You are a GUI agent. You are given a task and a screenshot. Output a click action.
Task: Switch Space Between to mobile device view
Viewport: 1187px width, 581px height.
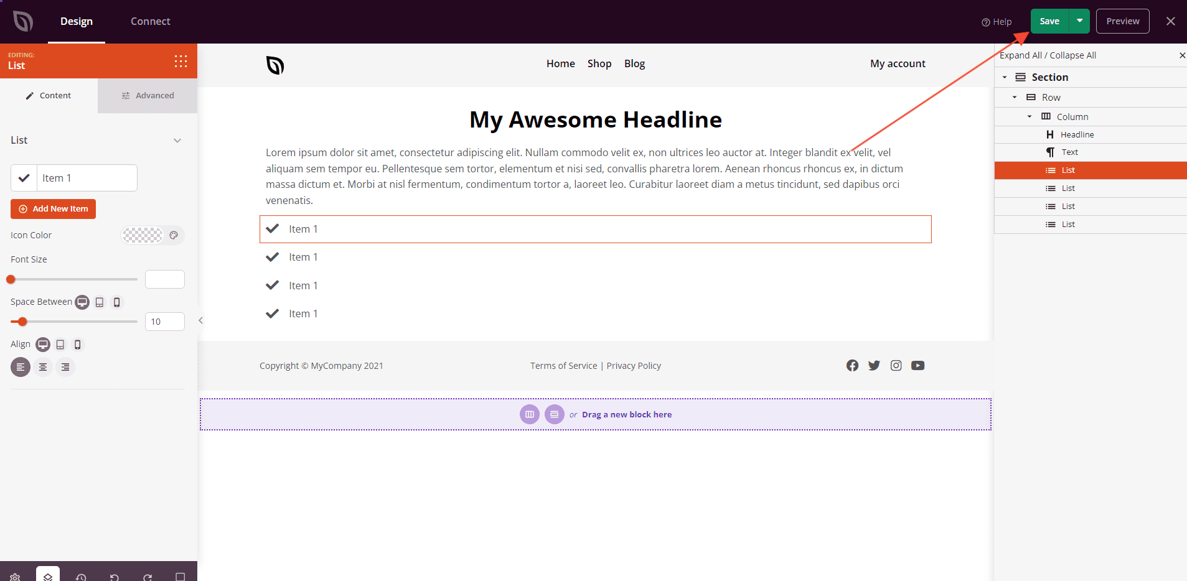[117, 302]
